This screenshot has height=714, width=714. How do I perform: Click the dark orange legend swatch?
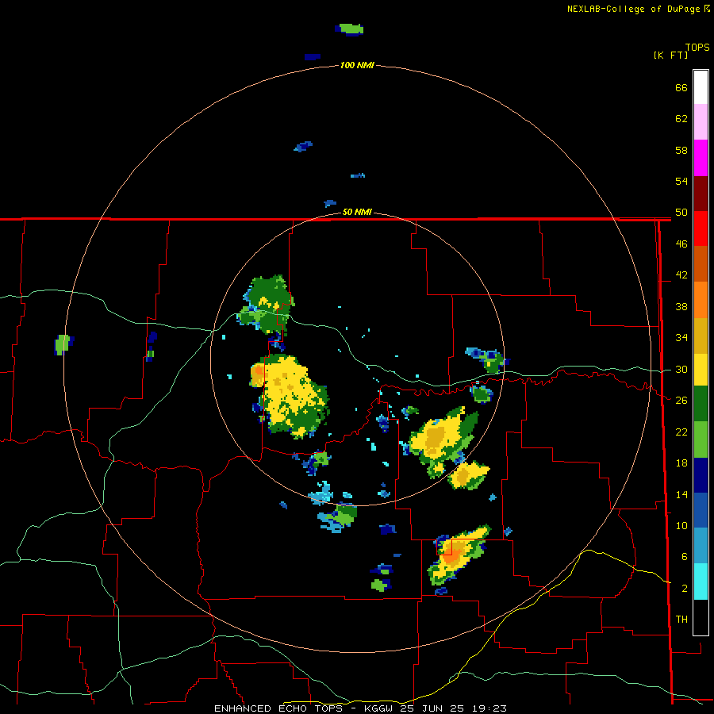click(x=701, y=263)
